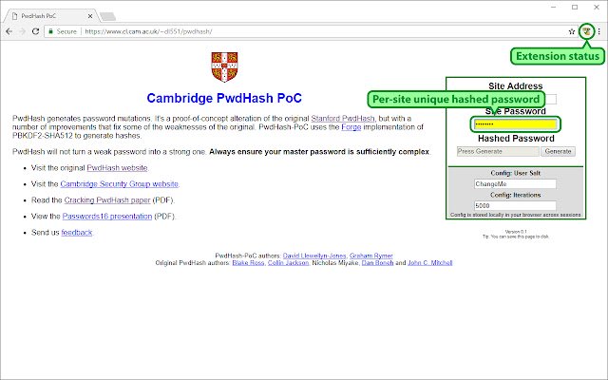
Task: Open the Cracking PwdHash paper link
Action: (107, 200)
